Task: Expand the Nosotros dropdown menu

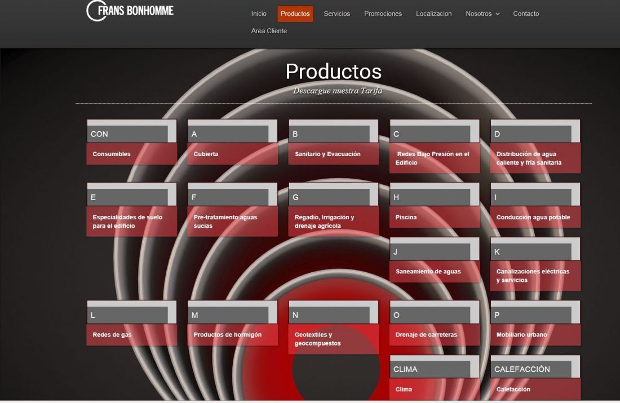Action: click(483, 14)
